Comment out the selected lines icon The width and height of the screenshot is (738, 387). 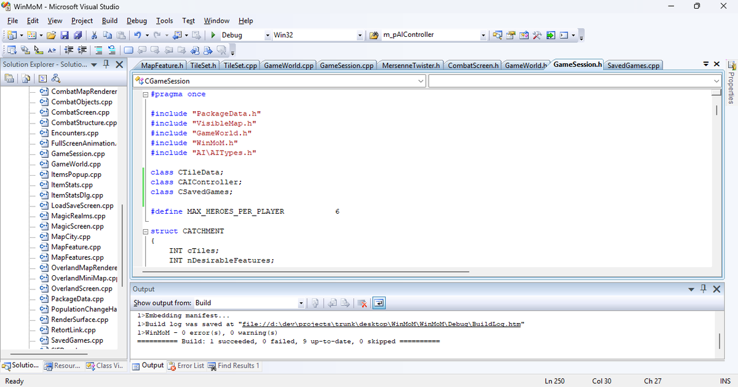98,50
